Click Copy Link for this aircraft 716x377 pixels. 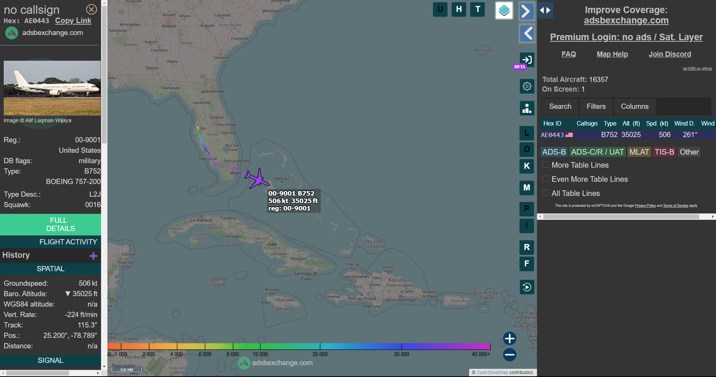click(x=73, y=21)
